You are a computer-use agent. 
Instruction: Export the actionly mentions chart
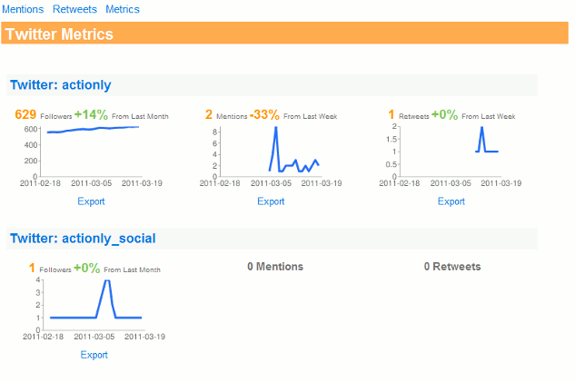pos(271,201)
